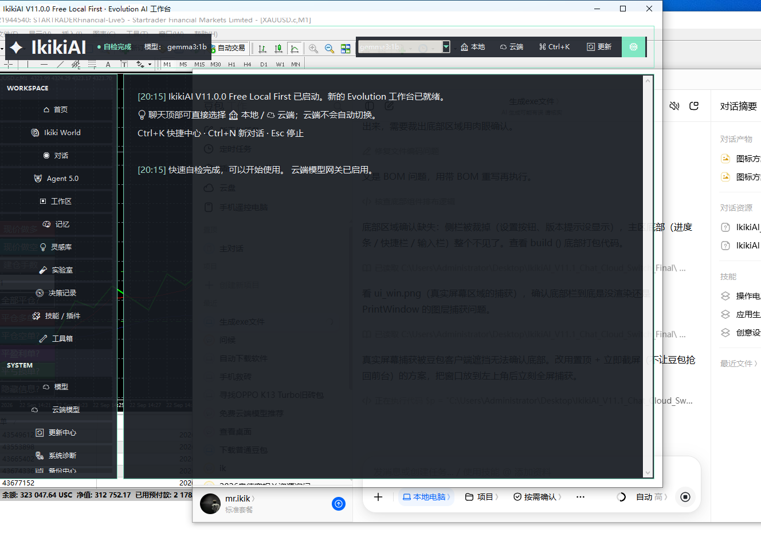The image size is (761, 541).
Task: Click the 更新 button in the top bar
Action: (x=599, y=47)
